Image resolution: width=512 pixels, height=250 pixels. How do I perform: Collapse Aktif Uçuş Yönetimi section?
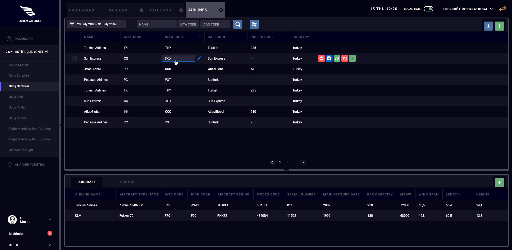29,52
